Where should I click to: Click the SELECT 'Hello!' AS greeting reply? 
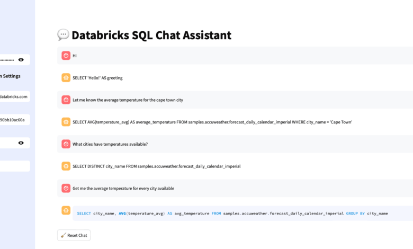click(97, 78)
